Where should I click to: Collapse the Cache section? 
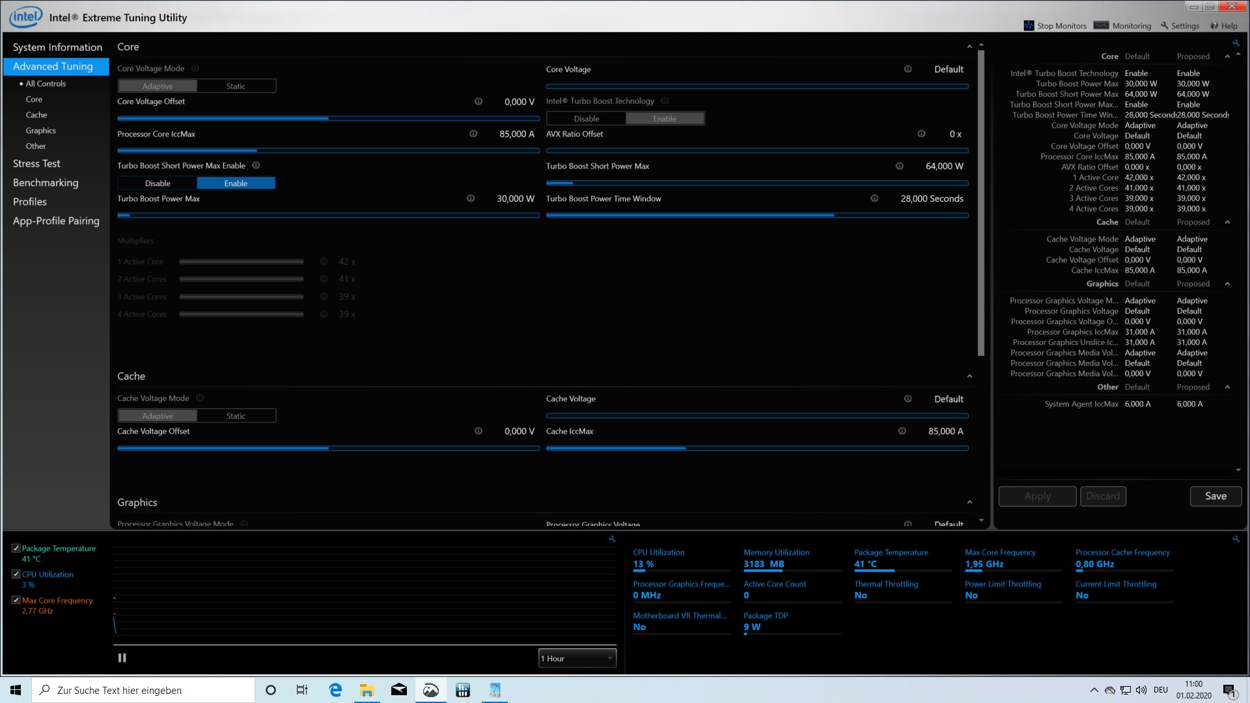tap(969, 376)
